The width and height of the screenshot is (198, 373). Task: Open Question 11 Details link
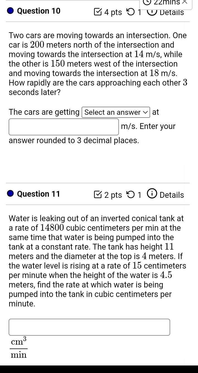(172, 195)
